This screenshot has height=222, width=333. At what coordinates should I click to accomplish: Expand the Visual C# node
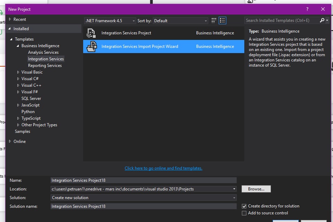tap(18, 79)
